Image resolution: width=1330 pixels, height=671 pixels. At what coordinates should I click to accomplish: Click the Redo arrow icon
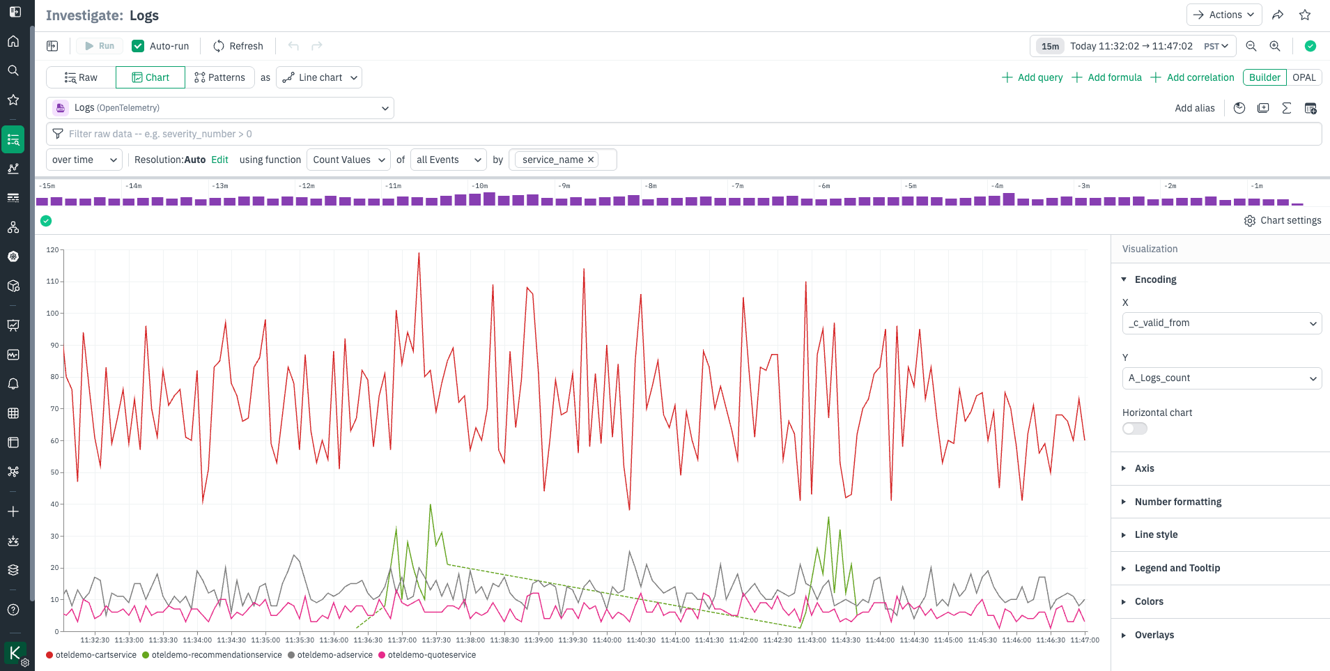[317, 46]
